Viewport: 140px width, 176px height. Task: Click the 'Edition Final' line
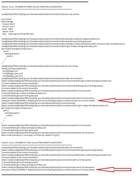(8, 31)
